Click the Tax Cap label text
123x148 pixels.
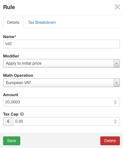(x=11, y=114)
